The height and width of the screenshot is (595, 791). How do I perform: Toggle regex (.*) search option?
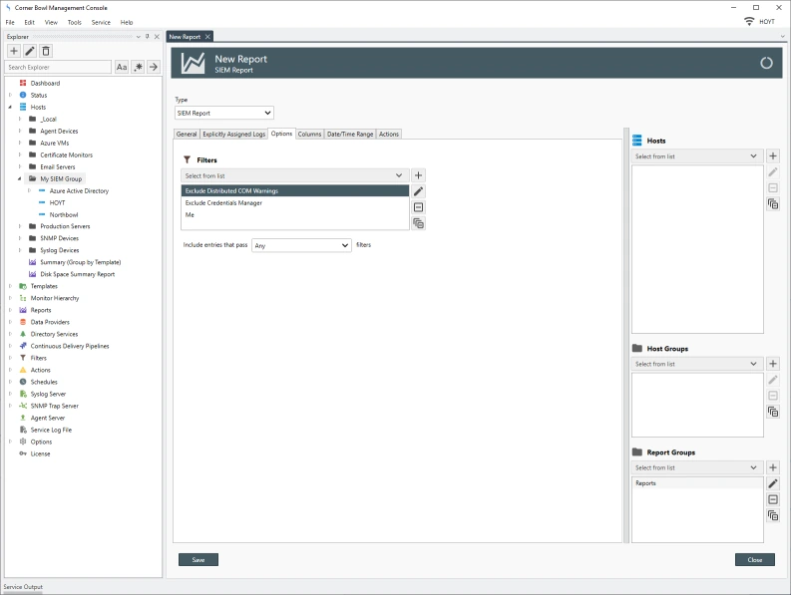click(x=138, y=67)
